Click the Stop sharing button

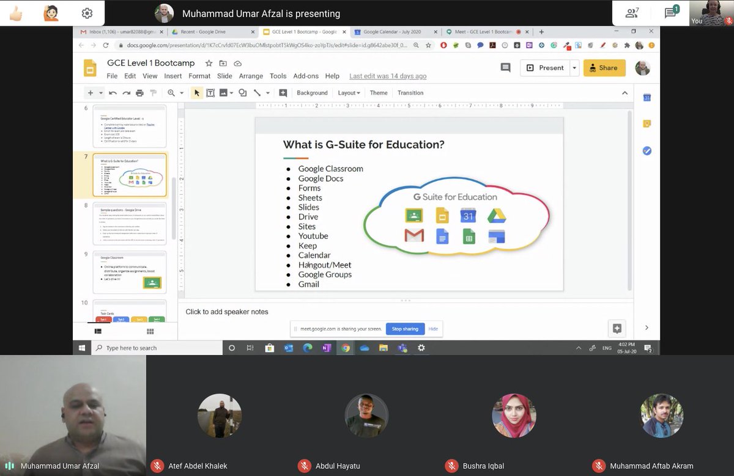pos(405,329)
